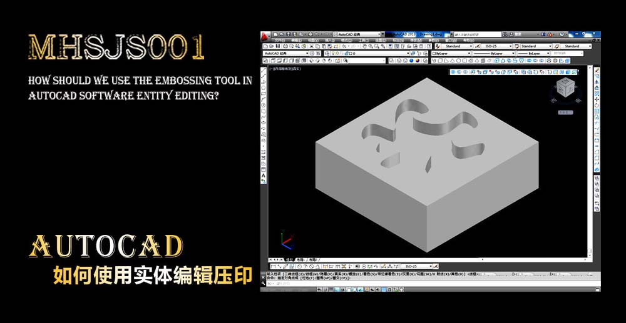626x323 pixels.
Task: Toggle Polar tracking in status bar
Action: [x=343, y=289]
